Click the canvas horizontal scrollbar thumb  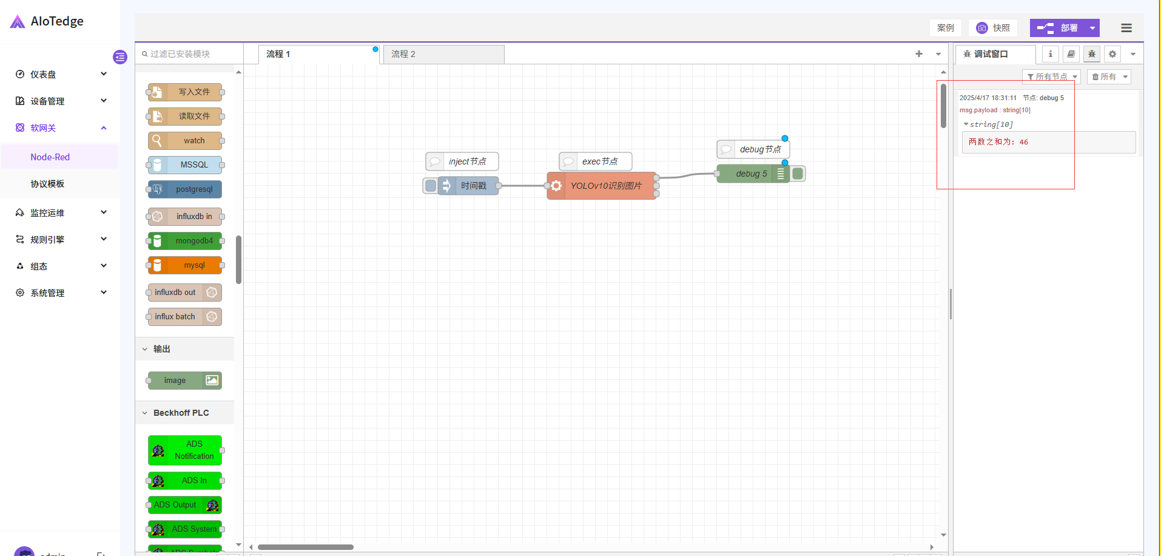305,547
